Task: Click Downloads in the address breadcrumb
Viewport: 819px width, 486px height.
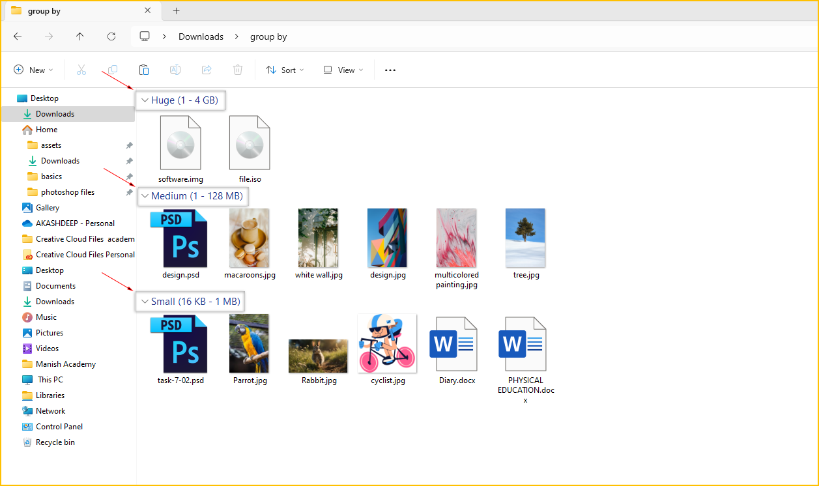Action: [201, 36]
